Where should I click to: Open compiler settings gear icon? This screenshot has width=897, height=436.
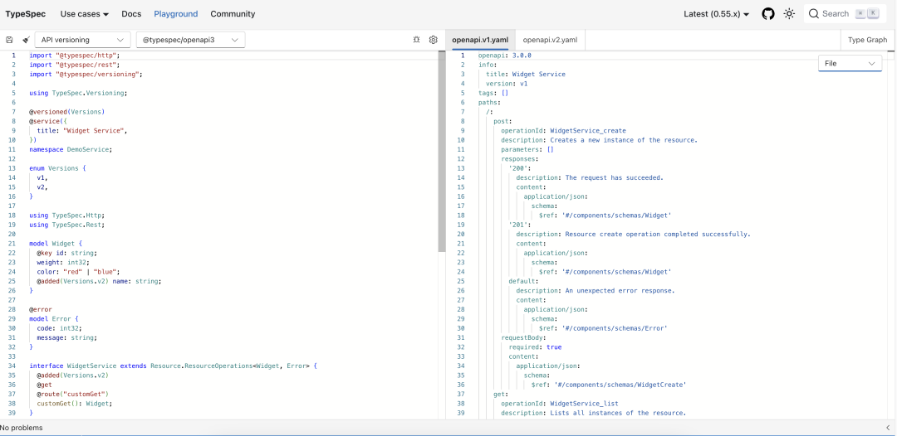pos(433,40)
